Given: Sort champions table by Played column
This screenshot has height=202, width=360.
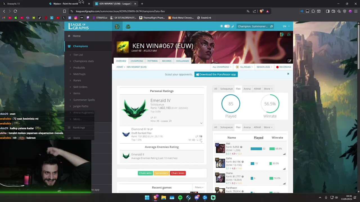Looking at the screenshot, I should coord(258,137).
